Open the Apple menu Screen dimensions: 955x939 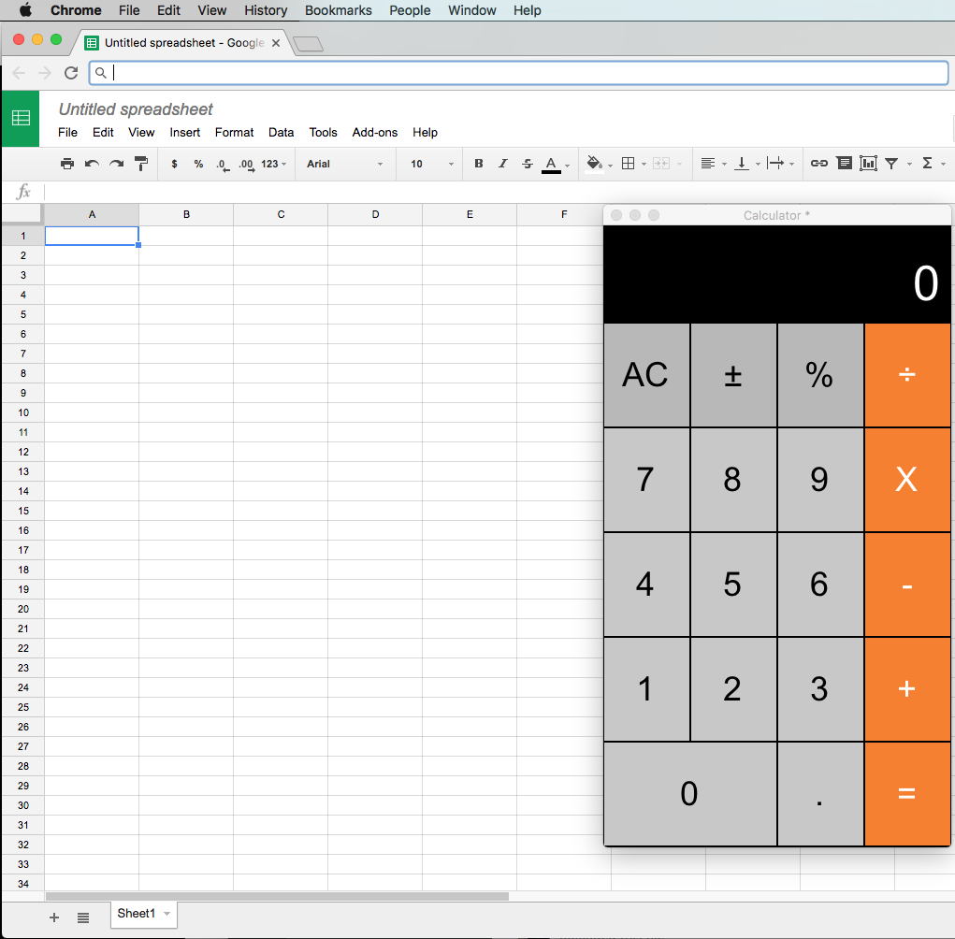[x=25, y=10]
